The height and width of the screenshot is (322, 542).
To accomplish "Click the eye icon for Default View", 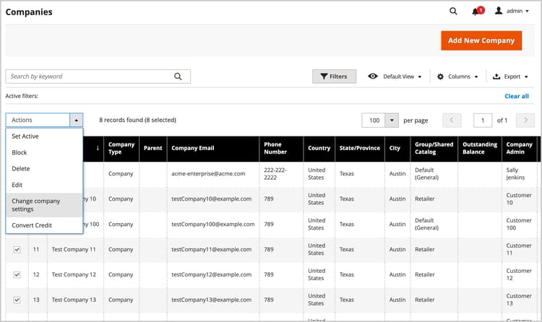I will [373, 77].
